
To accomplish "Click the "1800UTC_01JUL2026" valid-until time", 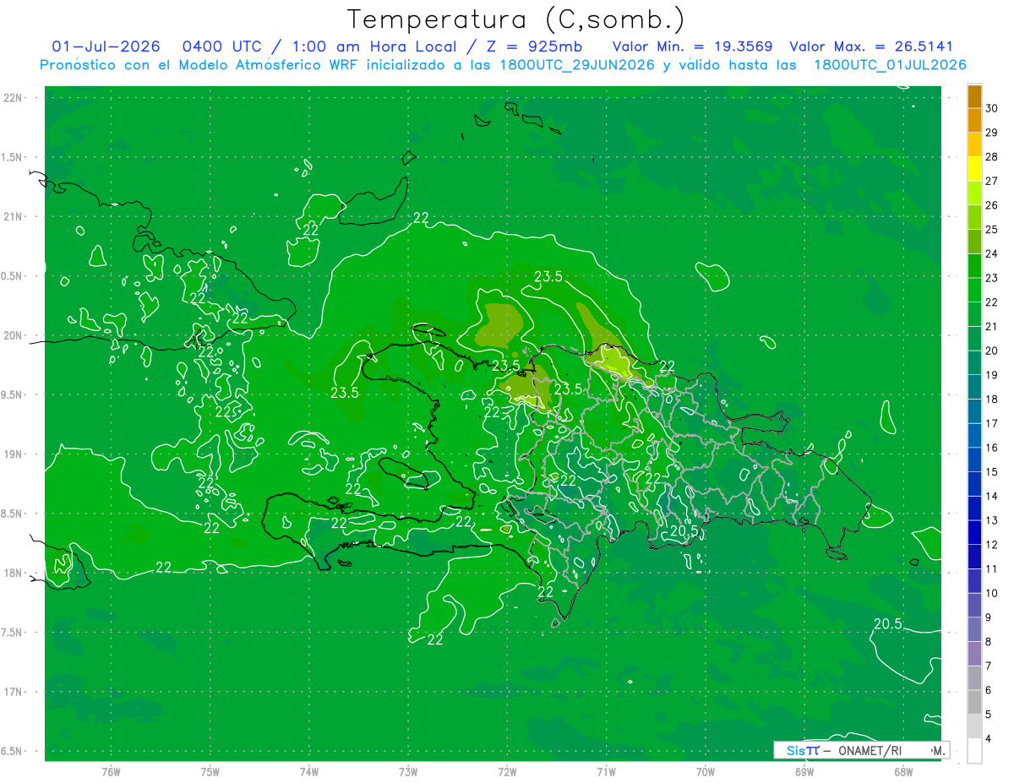I will click(x=891, y=65).
